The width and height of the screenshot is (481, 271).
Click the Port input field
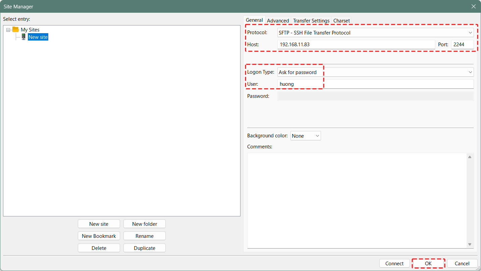462,45
